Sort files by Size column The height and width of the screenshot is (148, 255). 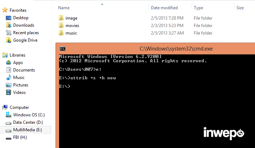pyautogui.click(x=240, y=8)
